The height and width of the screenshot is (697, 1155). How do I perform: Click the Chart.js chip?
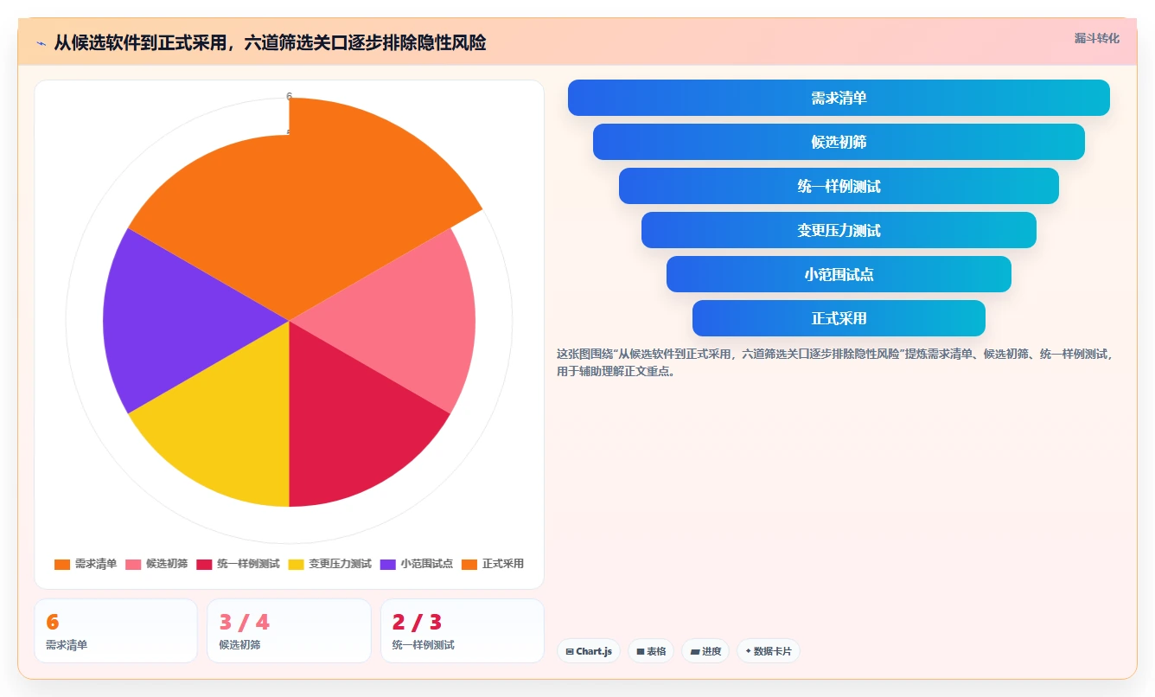point(589,651)
